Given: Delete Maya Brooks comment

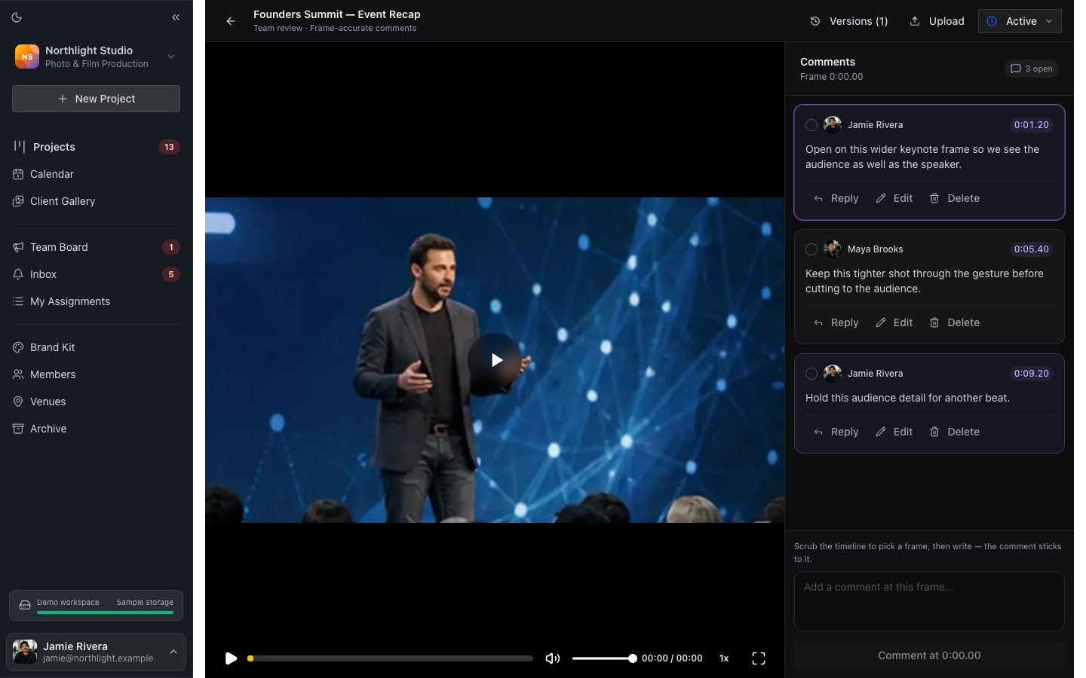Looking at the screenshot, I should click(x=955, y=322).
